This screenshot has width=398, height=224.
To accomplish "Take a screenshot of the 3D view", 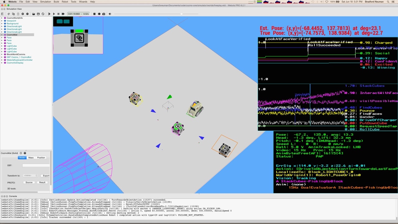I will [x=104, y=14].
